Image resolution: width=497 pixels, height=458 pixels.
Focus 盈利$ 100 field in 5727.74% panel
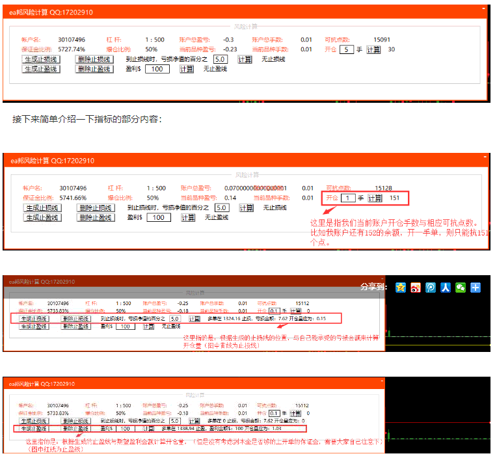click(157, 69)
